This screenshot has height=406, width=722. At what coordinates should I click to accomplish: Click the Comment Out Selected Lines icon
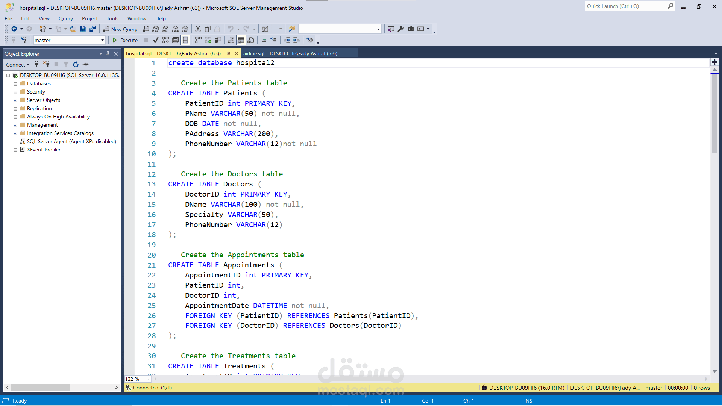pyautogui.click(x=264, y=40)
